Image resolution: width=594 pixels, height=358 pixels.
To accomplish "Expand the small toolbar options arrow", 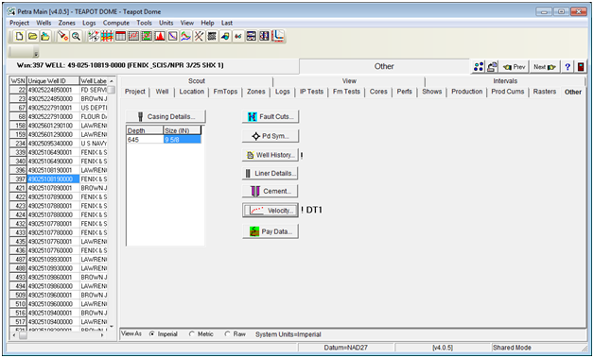I will click(x=36, y=53).
